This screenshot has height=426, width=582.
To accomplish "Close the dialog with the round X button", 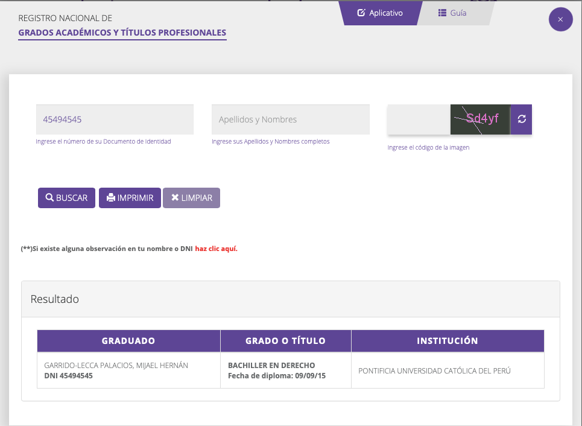I will 560,19.
